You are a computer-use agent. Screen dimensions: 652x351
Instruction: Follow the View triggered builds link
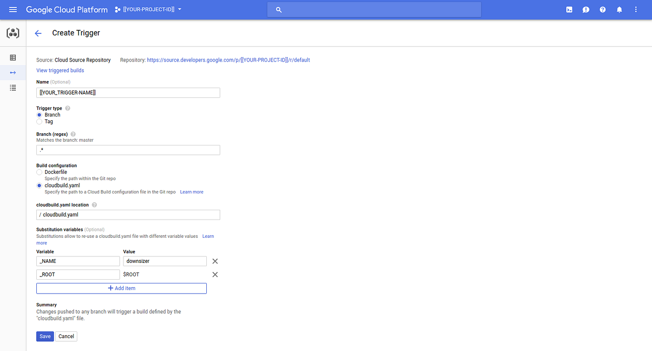60,70
